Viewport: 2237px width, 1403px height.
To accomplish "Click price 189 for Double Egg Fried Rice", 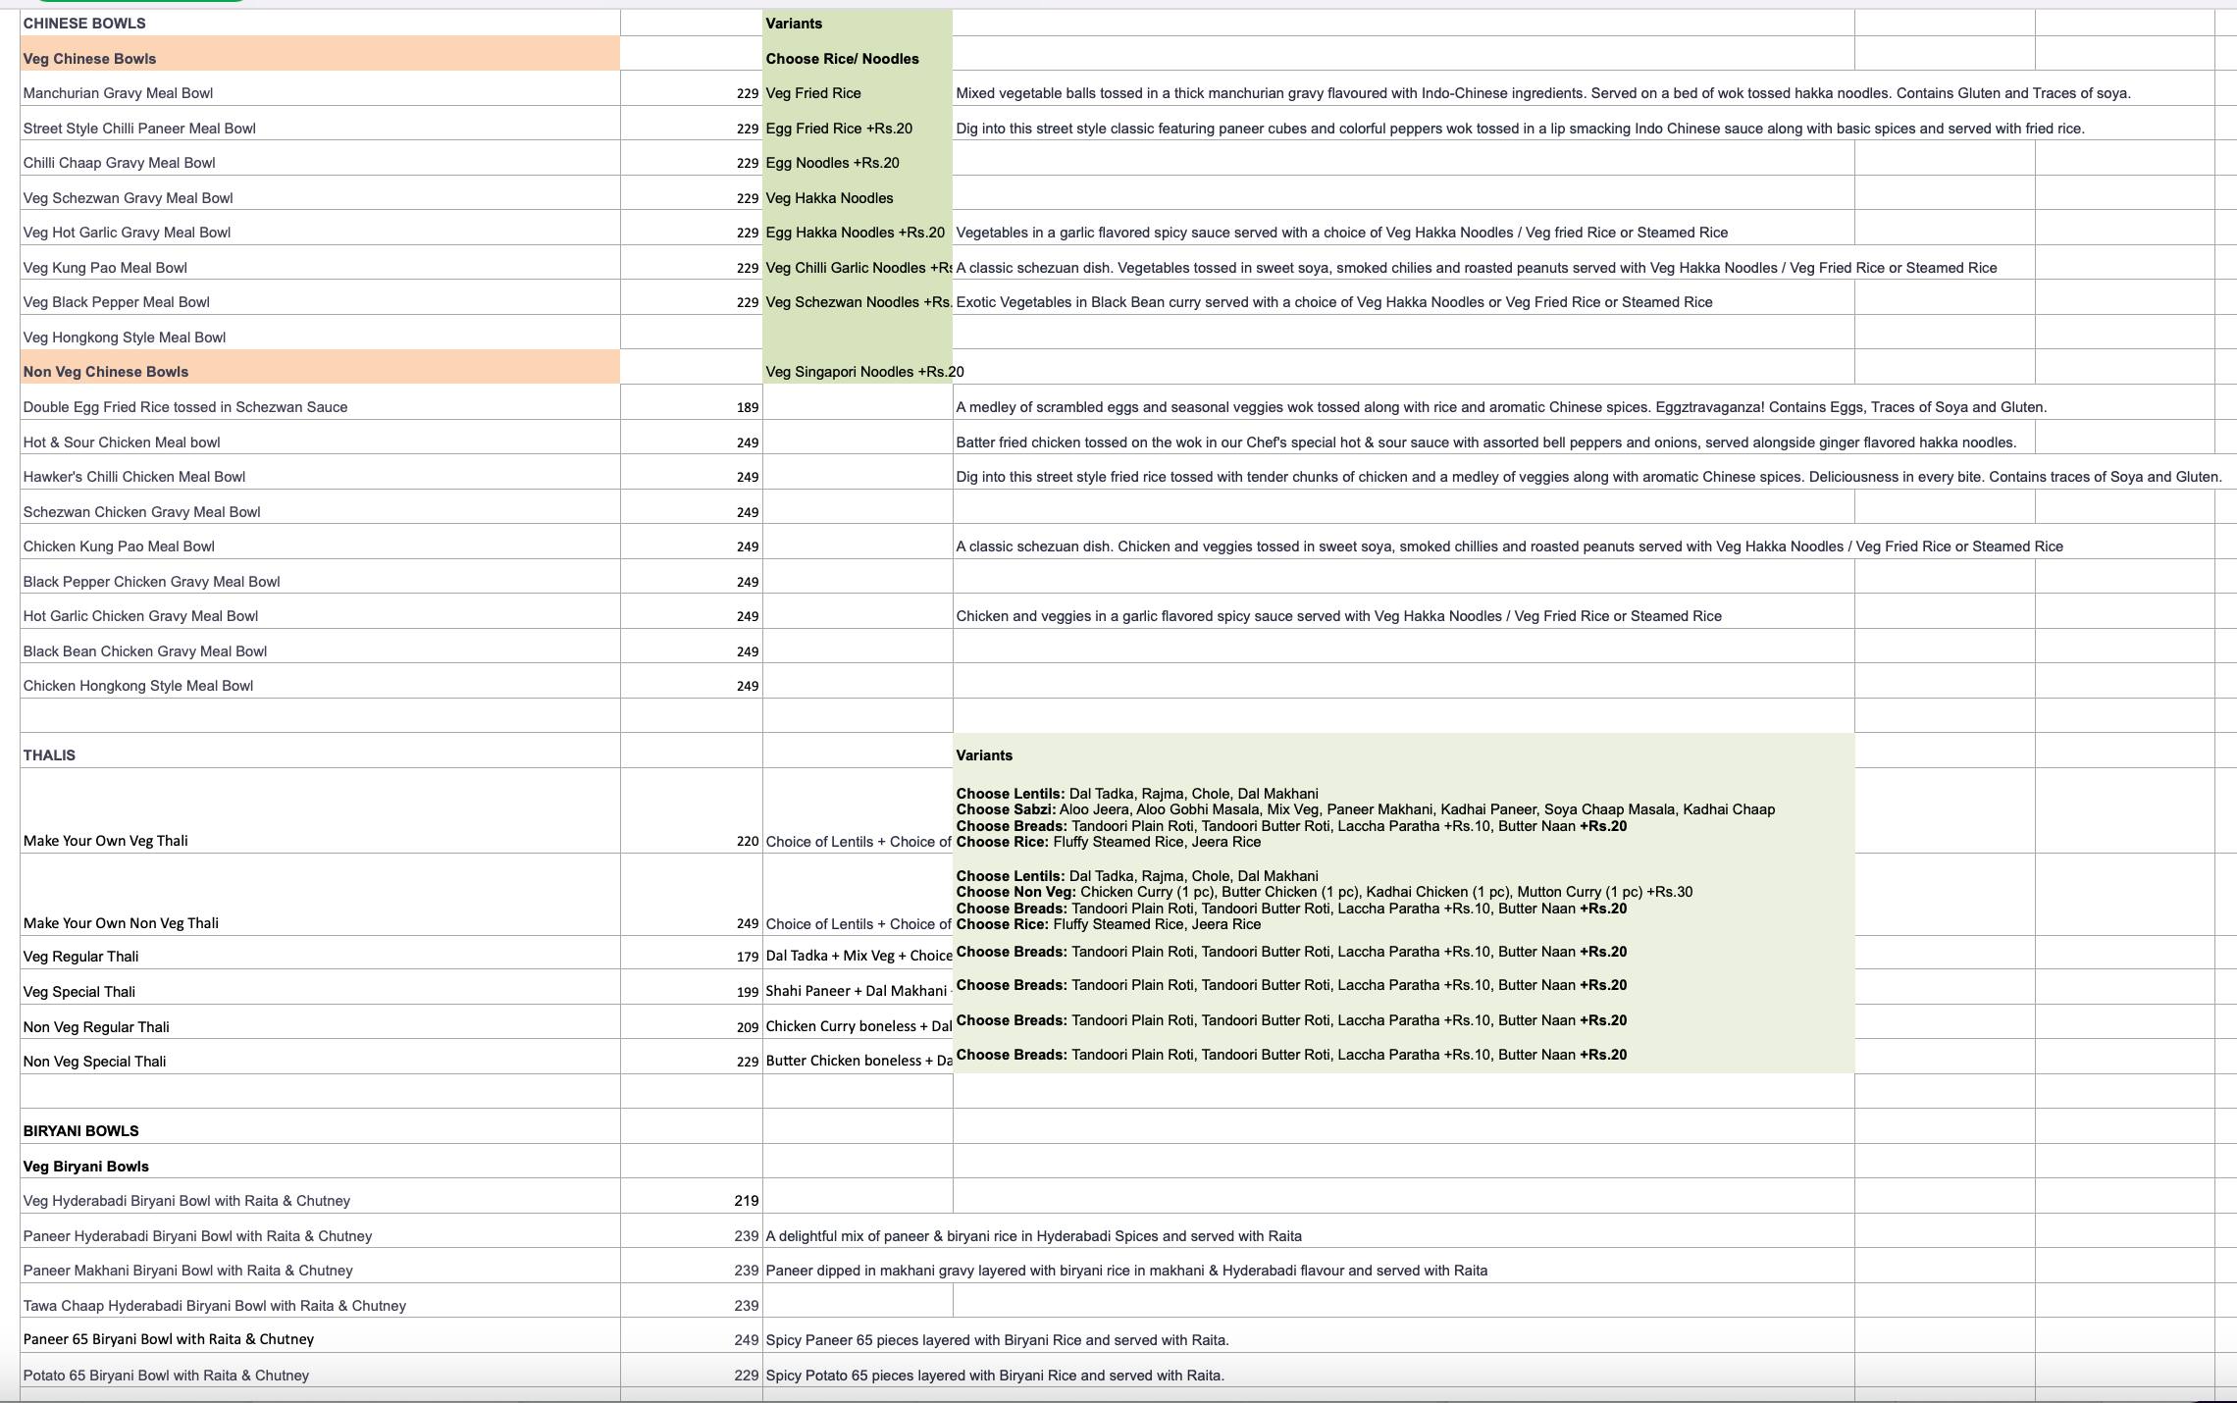I will click(747, 407).
